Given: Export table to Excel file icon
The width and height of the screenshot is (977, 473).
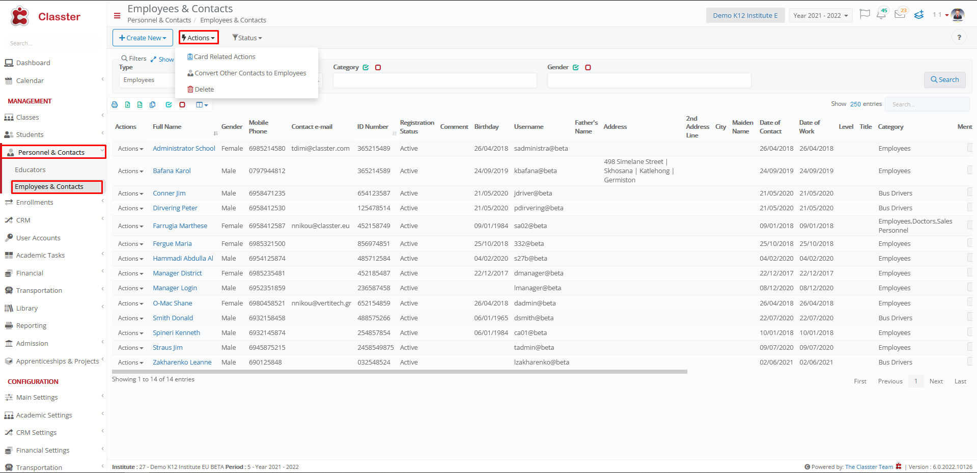Looking at the screenshot, I should point(127,105).
